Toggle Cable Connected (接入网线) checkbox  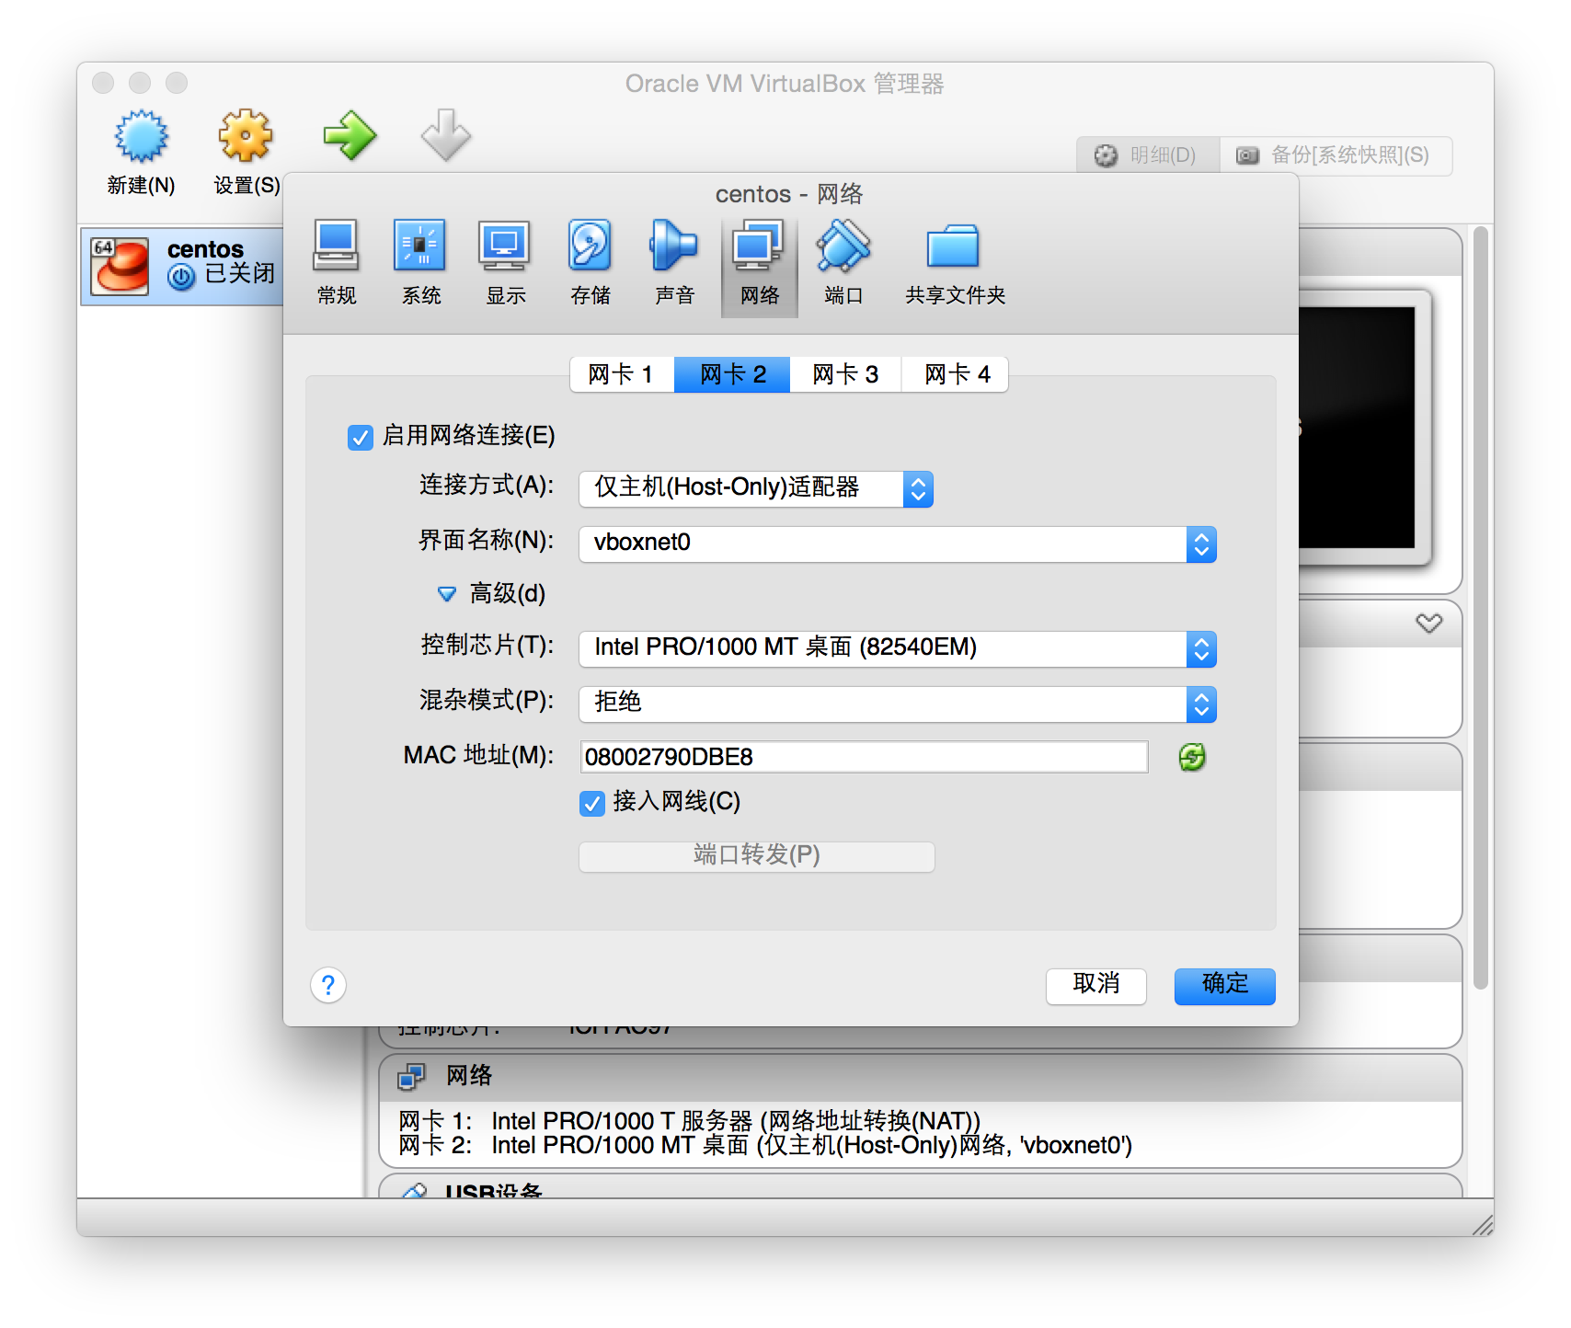591,803
